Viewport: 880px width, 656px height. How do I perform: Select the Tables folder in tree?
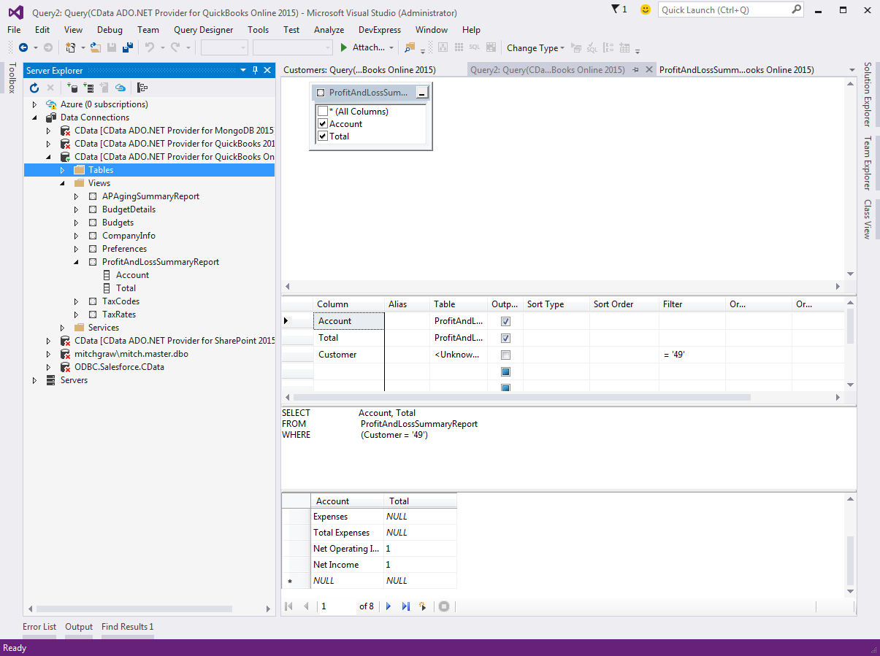pyautogui.click(x=101, y=170)
